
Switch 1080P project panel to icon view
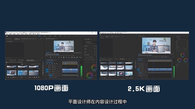pyautogui.click(x=11, y=77)
